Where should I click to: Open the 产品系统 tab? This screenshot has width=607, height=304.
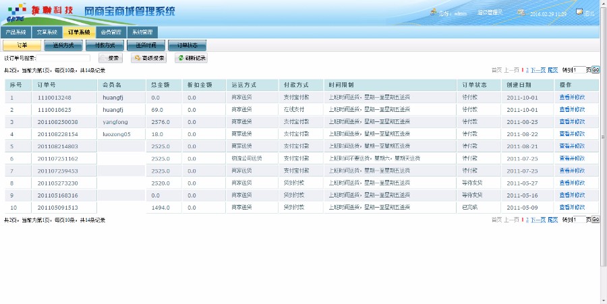(x=16, y=32)
